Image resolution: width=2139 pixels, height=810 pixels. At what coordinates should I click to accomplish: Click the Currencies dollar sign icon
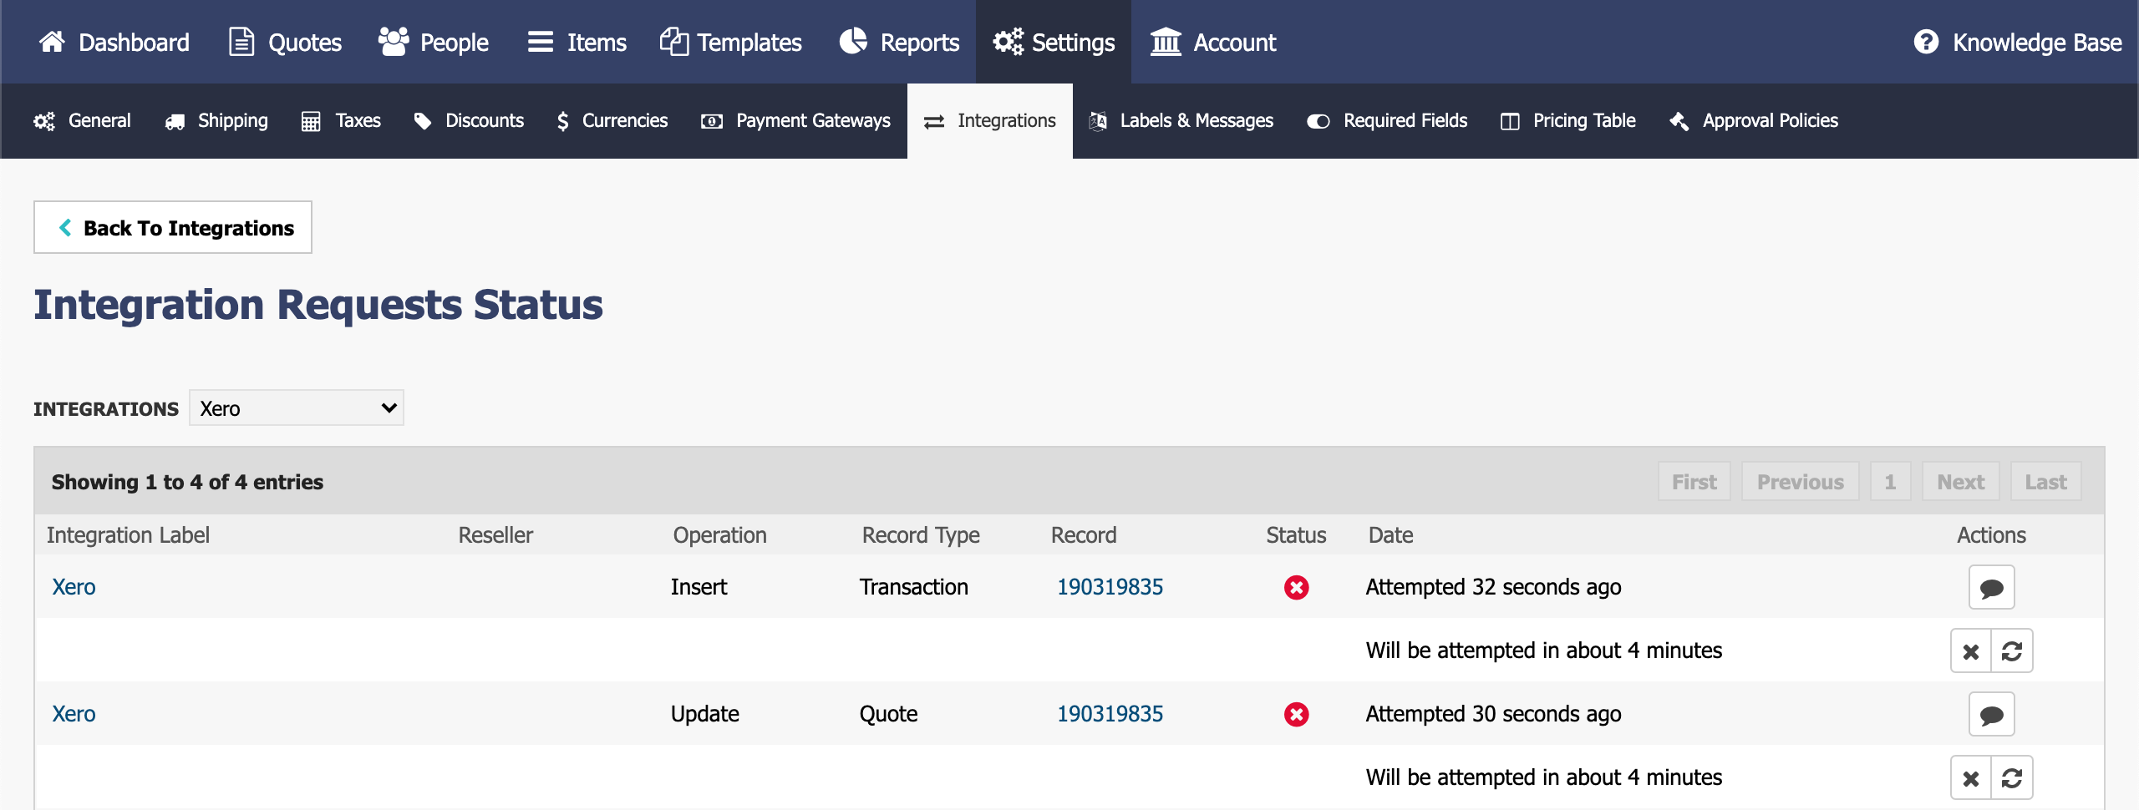coord(563,122)
